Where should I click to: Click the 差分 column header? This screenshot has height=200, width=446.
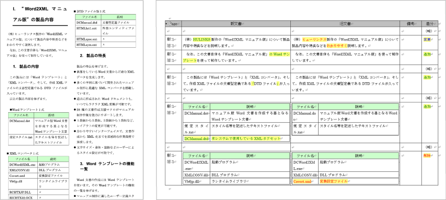[429, 24]
